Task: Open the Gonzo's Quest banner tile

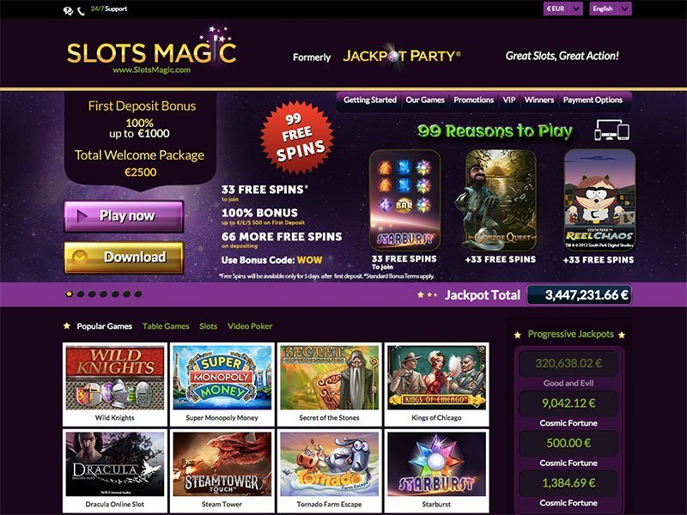Action: (501, 200)
